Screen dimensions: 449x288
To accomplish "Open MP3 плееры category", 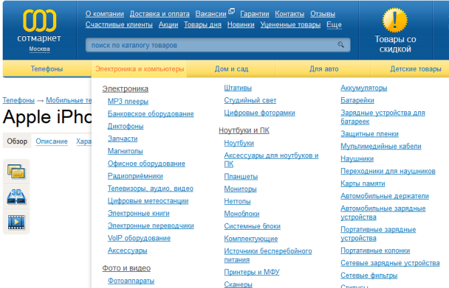I will coord(128,101).
